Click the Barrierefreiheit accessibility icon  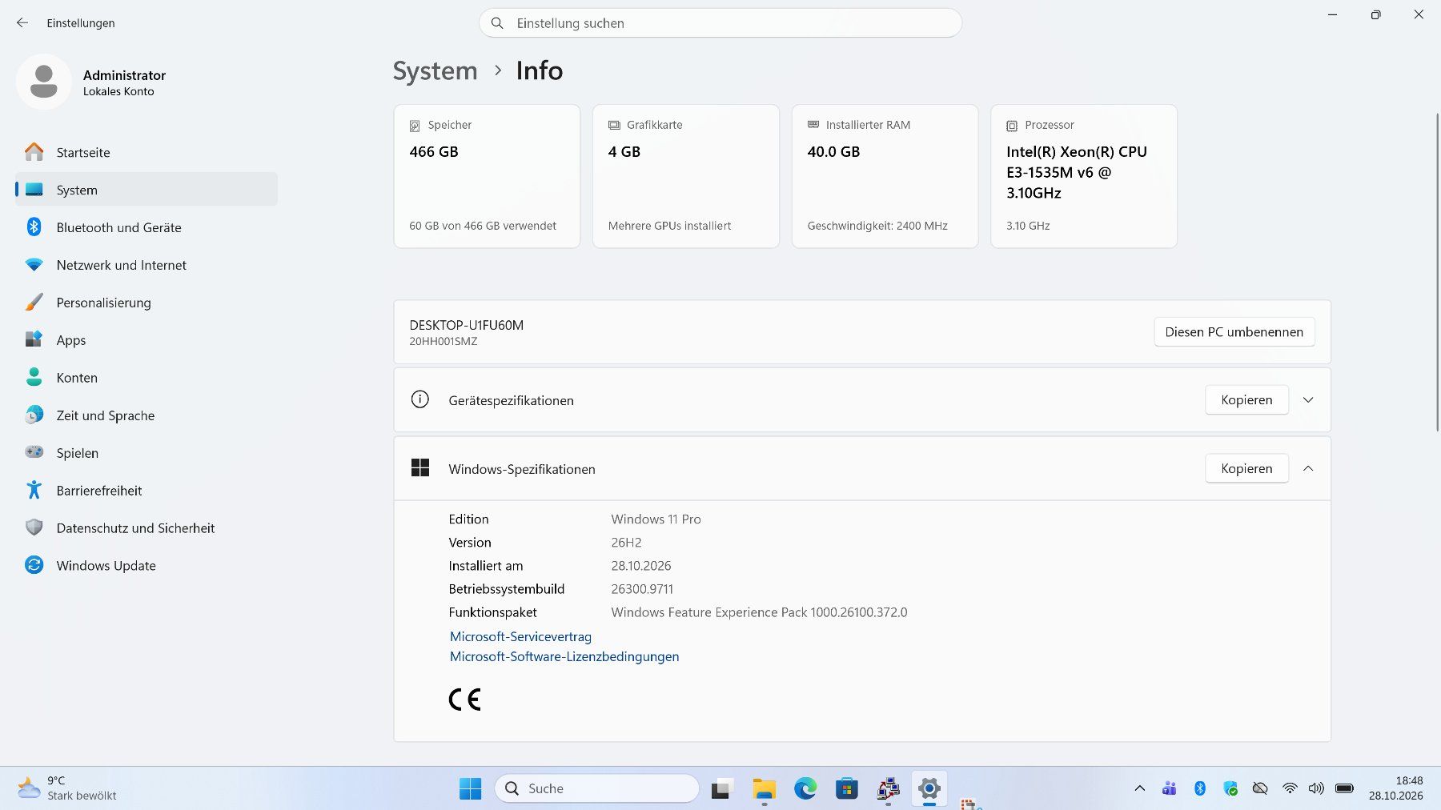(x=34, y=490)
